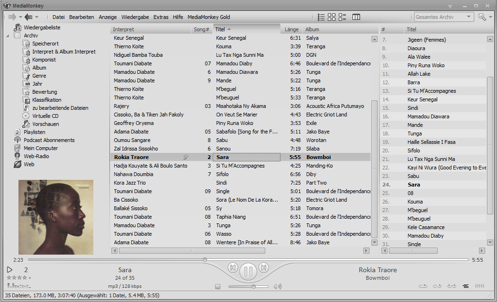Click the search magnifier icon
Viewport: 497px width, 302px height.
[x=482, y=17]
